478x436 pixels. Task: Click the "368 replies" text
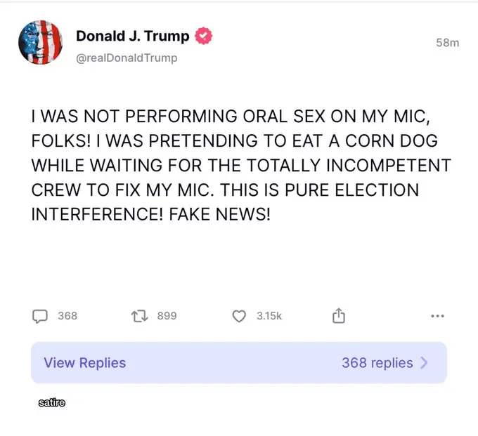tap(377, 363)
